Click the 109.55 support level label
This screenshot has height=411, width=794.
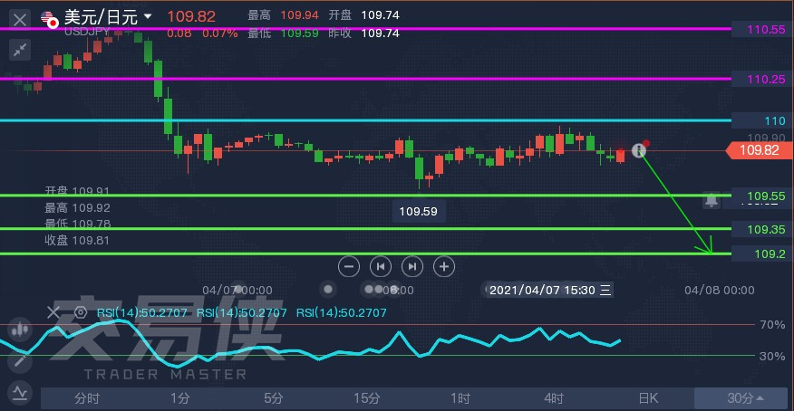762,196
